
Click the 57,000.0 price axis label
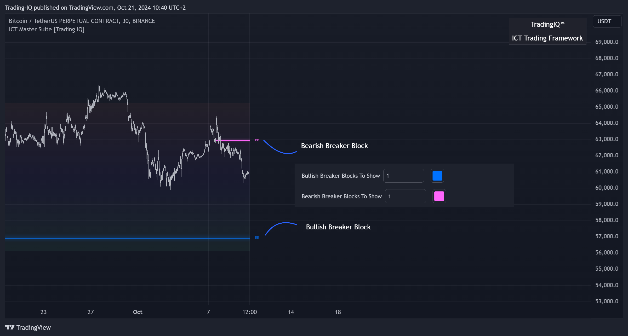[x=607, y=236]
